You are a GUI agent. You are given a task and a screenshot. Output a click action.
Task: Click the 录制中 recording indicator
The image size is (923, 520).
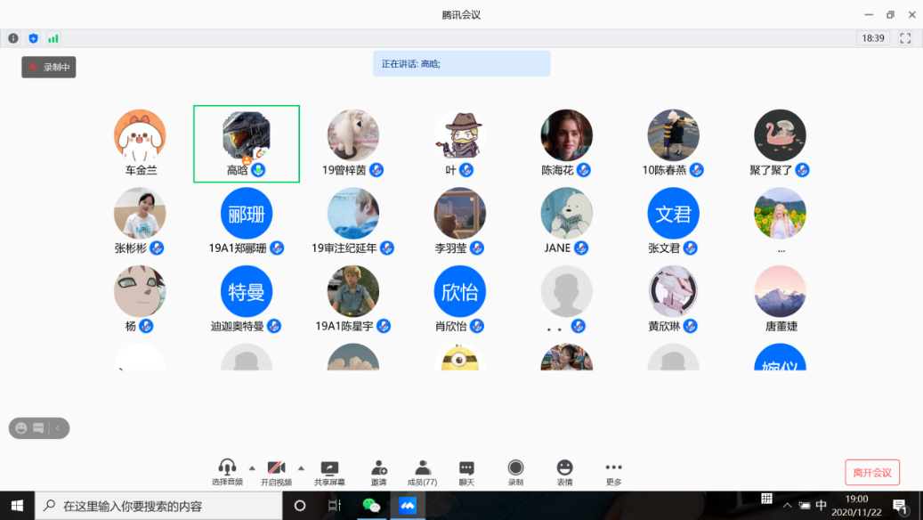[49, 67]
